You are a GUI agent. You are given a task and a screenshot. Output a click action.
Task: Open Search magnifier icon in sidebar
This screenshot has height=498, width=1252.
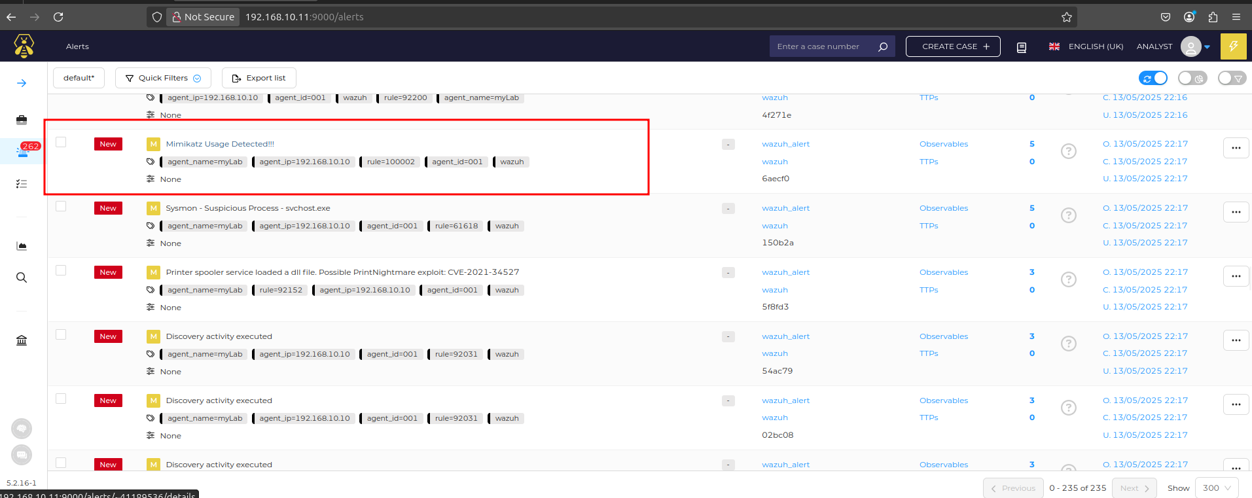pyautogui.click(x=22, y=277)
